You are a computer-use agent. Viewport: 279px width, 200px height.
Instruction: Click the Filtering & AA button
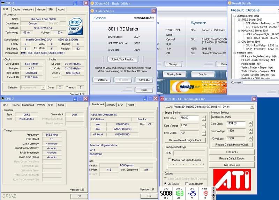point(175,74)
